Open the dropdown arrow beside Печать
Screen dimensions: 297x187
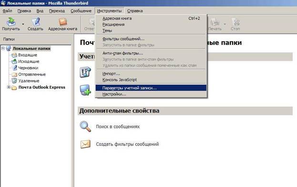click(225, 24)
